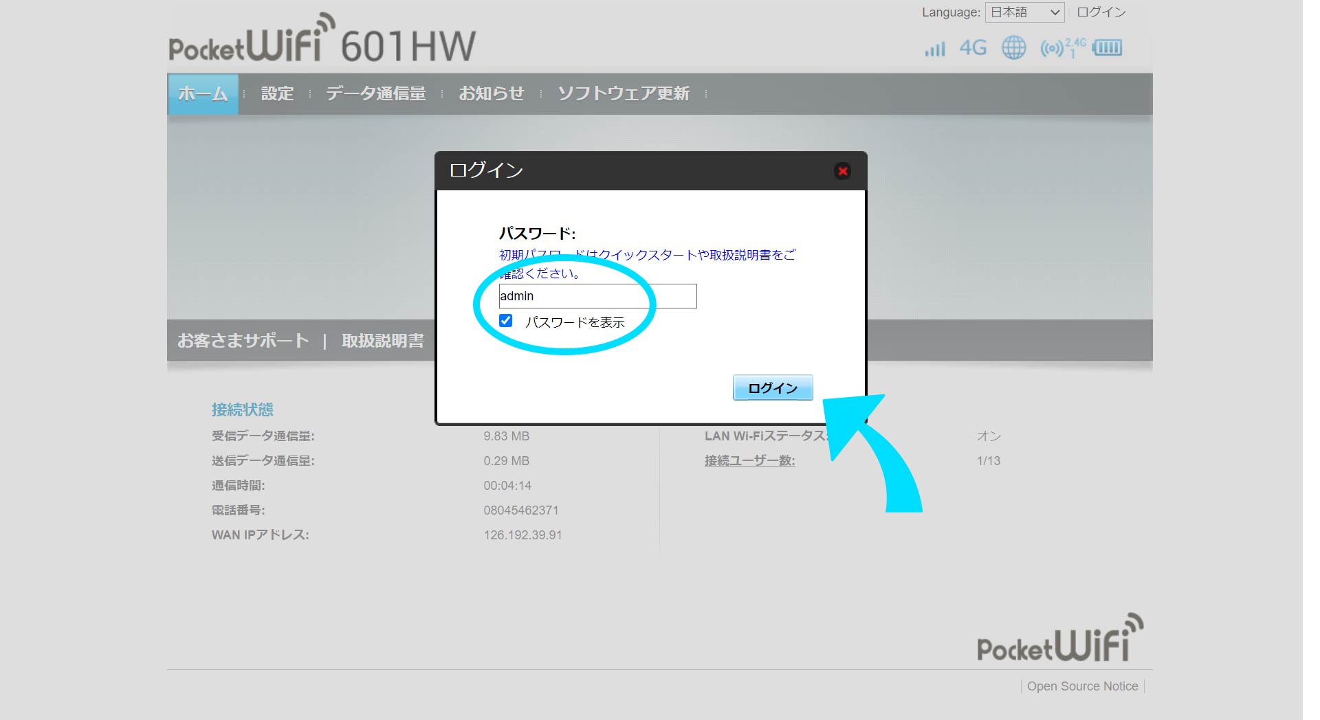Open the 接続ユーザー数 link
This screenshot has width=1320, height=720.
pos(749,461)
